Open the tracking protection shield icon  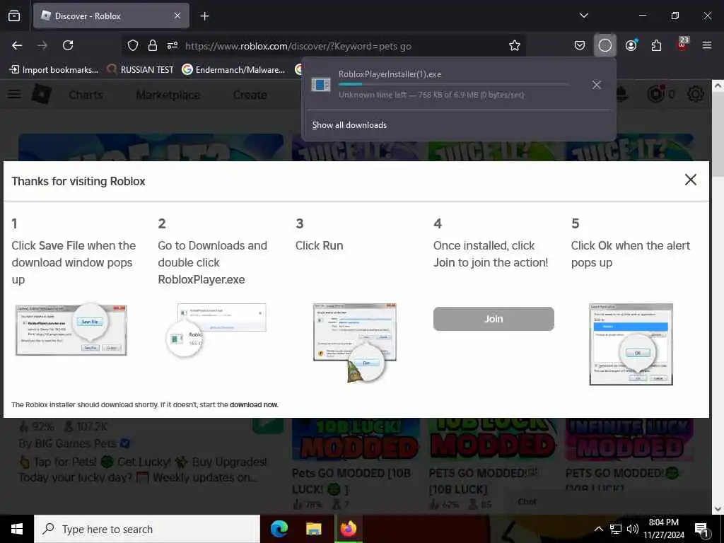(133, 45)
